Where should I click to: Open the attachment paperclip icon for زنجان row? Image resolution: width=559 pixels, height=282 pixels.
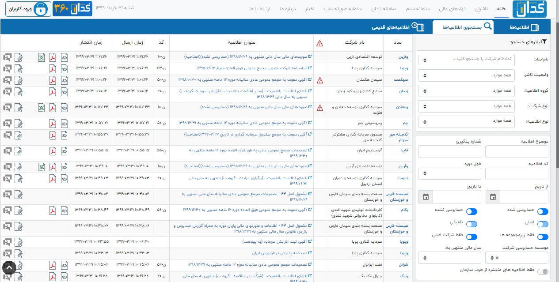click(x=19, y=91)
